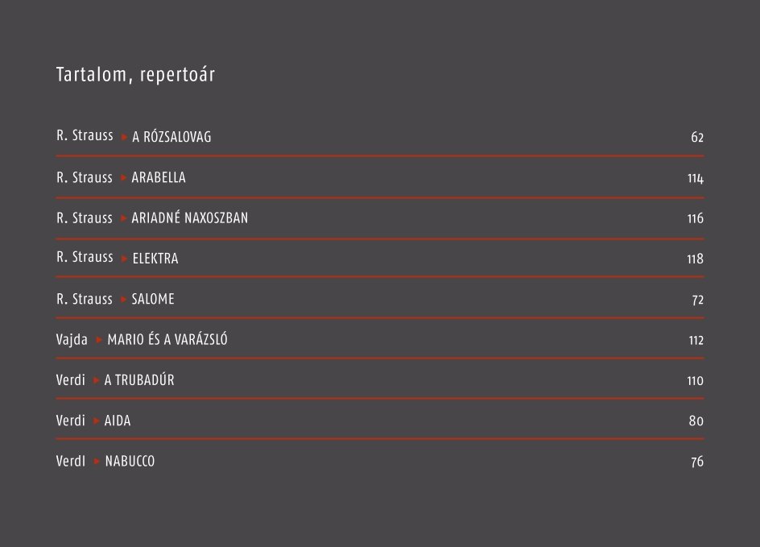760x547 pixels.
Task: Click the red arrow before ELEKTRA
Action: point(124,259)
